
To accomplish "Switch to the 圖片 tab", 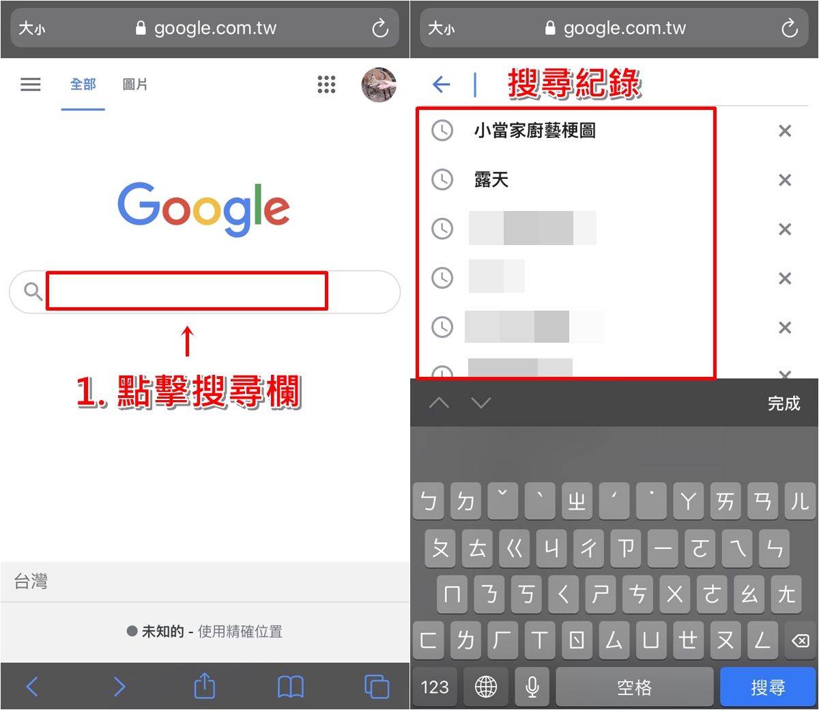I will 135,85.
